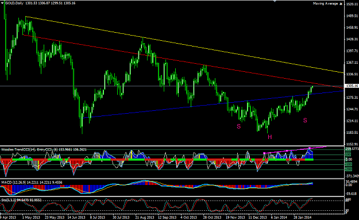This screenshot has height=220, width=359.
Task: Open the dropdown arrow beside GOLD,Daily
Action: click(x=2, y=3)
